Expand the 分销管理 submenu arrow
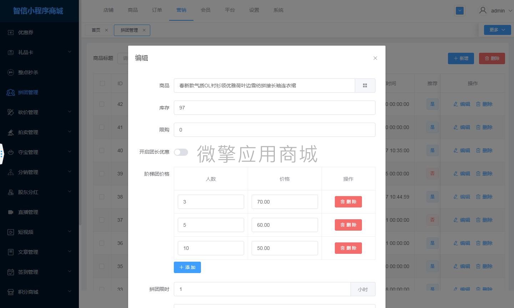 coord(70,172)
